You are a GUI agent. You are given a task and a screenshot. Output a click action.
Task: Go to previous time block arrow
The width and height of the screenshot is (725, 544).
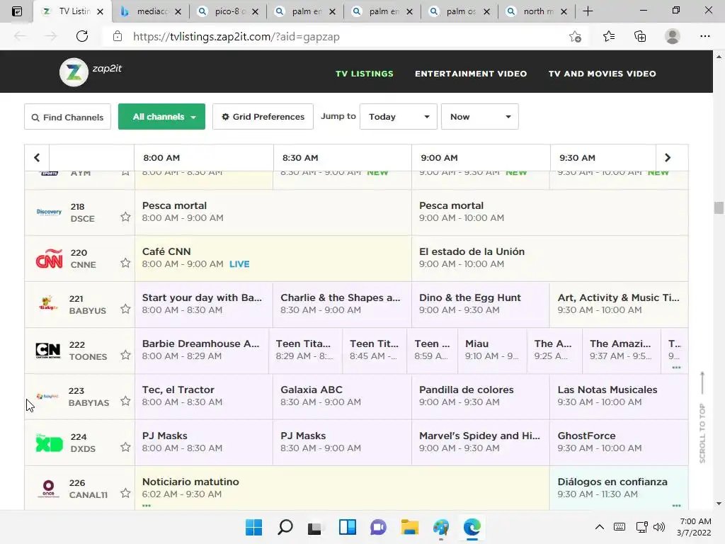pos(37,158)
